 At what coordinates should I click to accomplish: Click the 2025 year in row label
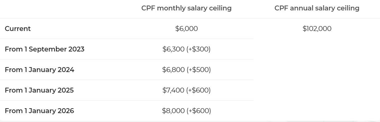point(66,90)
